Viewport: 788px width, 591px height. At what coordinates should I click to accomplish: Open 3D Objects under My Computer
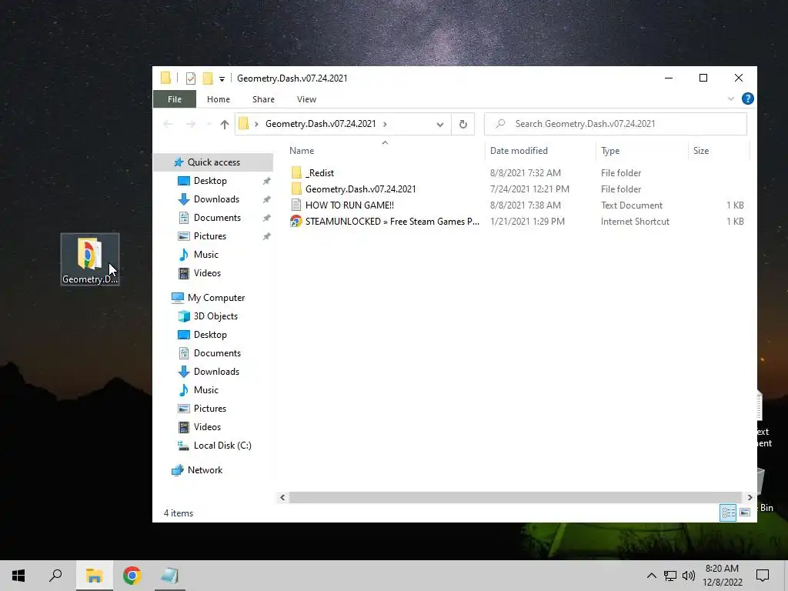[215, 316]
